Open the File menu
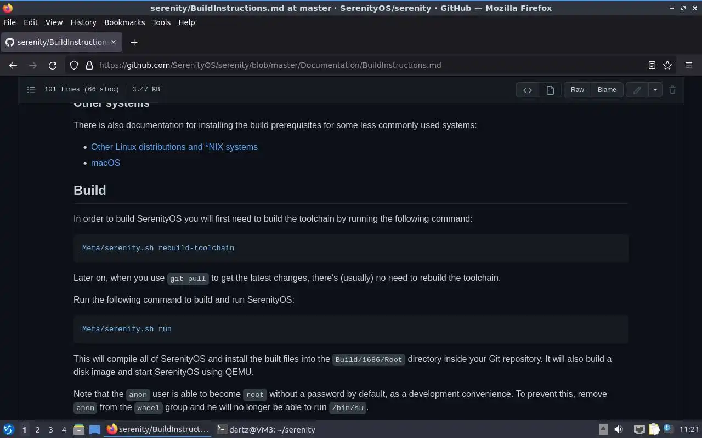Screen dimensions: 702x438 [10, 22]
